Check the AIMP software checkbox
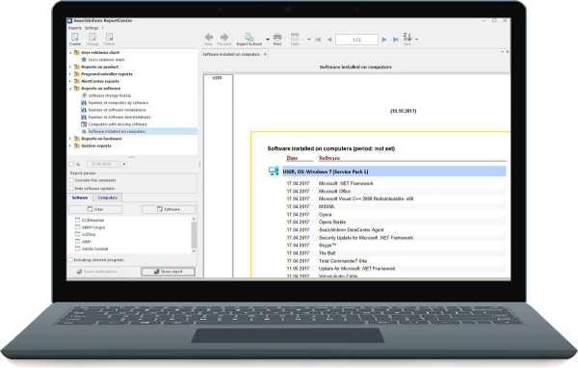Viewport: 578px width, 368px height. point(77,242)
